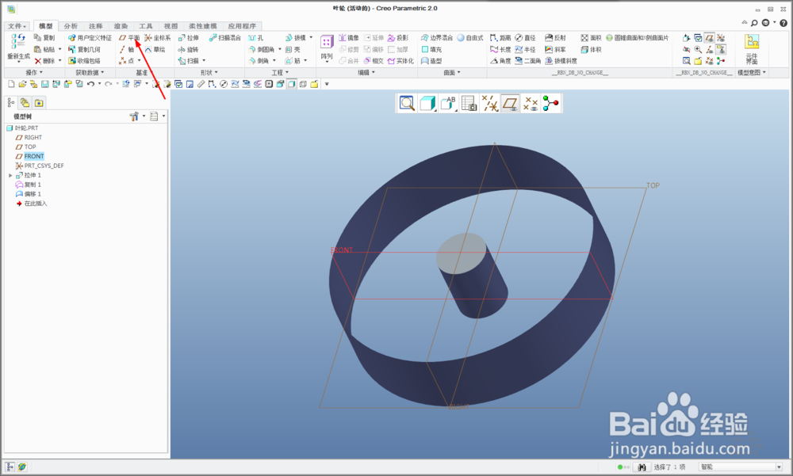Open the 工程 group dropdown
The image size is (793, 476).
(x=280, y=73)
